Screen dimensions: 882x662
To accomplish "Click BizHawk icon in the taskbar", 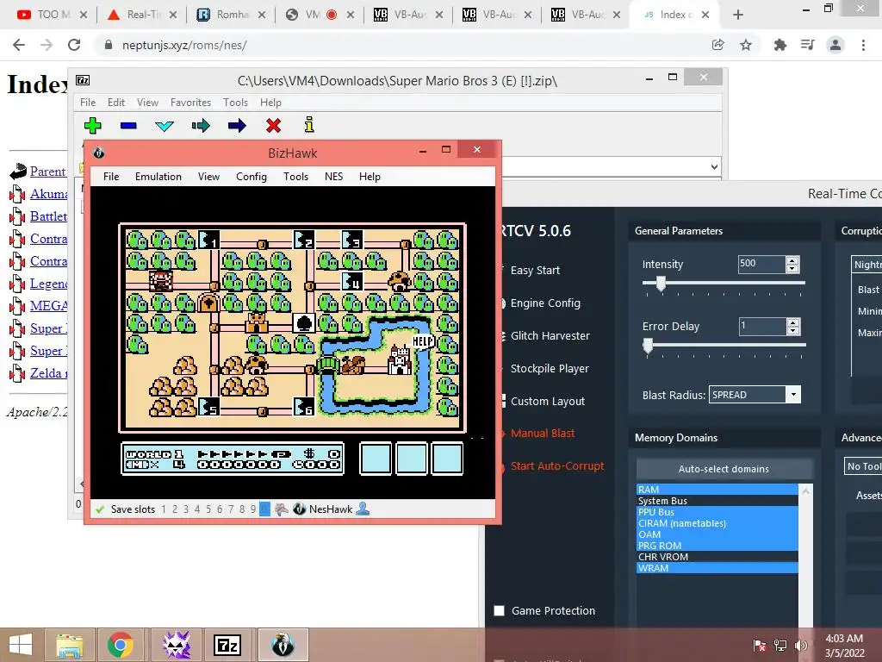I will point(283,645).
